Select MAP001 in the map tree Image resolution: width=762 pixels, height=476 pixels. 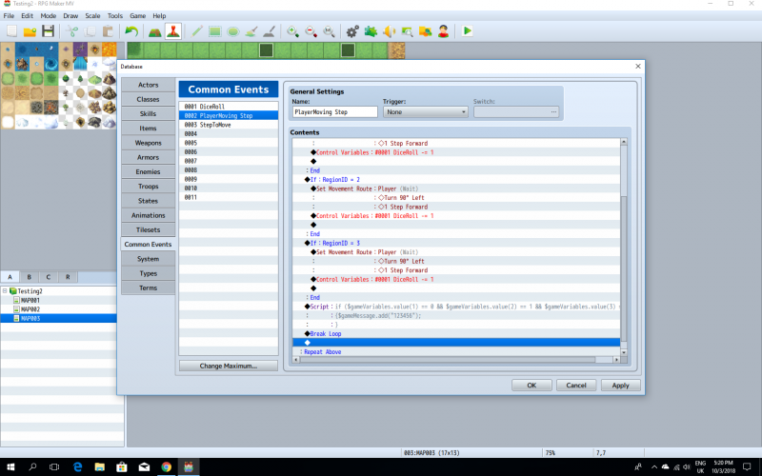click(x=30, y=300)
